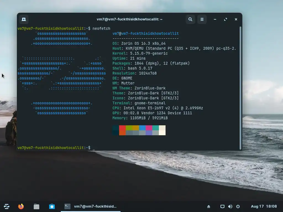
Task: Click the terminal vertical scrollbar
Action: (240, 88)
